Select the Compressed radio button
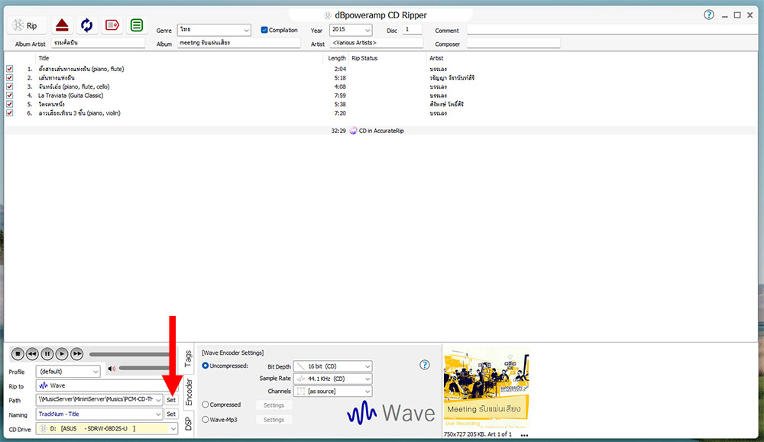Image resolution: width=764 pixels, height=442 pixels. click(x=206, y=405)
